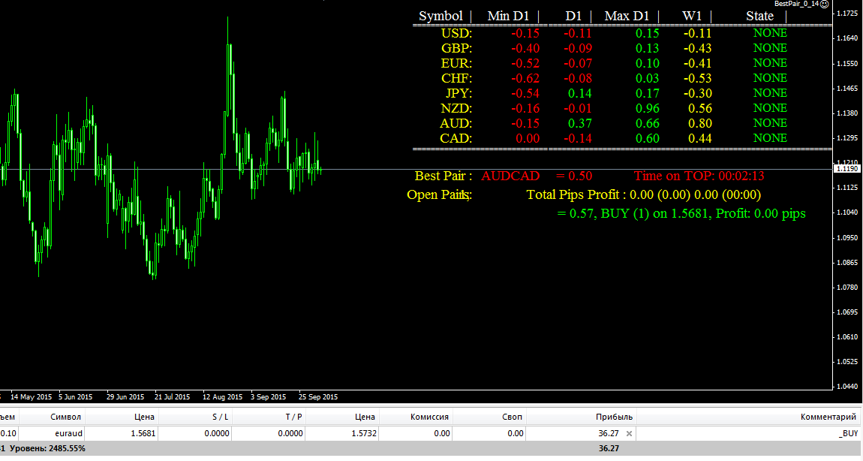Click the State header in indicator table

pos(759,16)
